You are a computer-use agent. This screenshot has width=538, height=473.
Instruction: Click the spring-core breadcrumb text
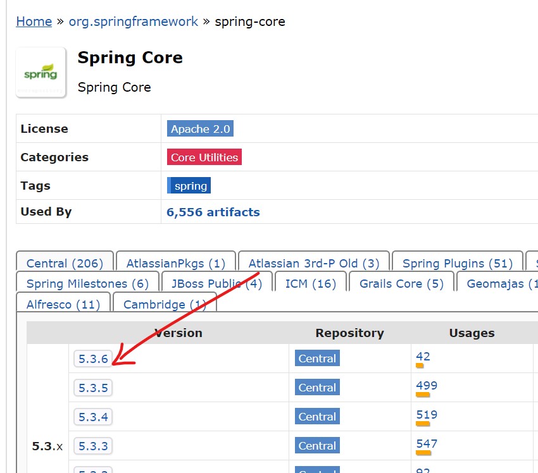tap(250, 21)
